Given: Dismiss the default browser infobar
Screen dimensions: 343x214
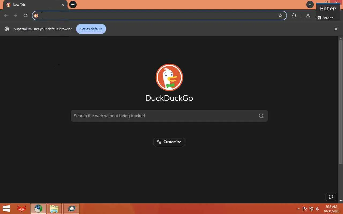Looking at the screenshot, I should click(x=336, y=29).
